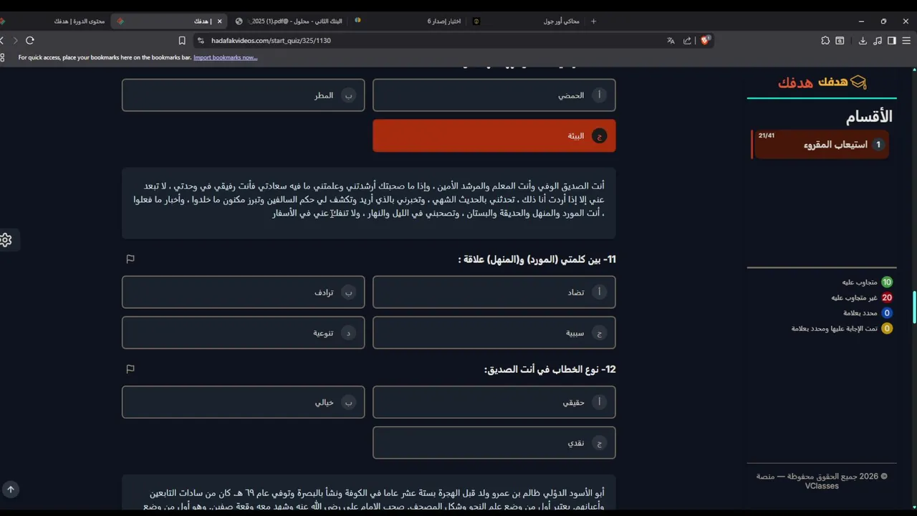The height and width of the screenshot is (516, 917).
Task: Choose تنوعية for question 11
Action: (x=244, y=333)
